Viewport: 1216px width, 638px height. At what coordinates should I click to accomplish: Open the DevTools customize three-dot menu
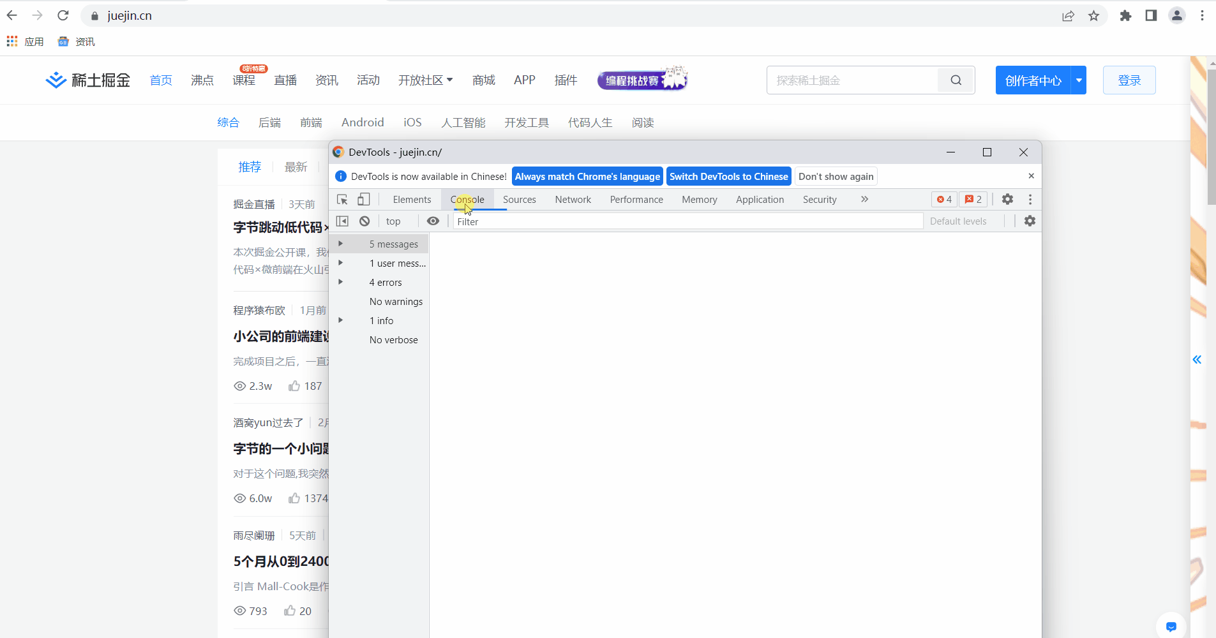[1030, 200]
